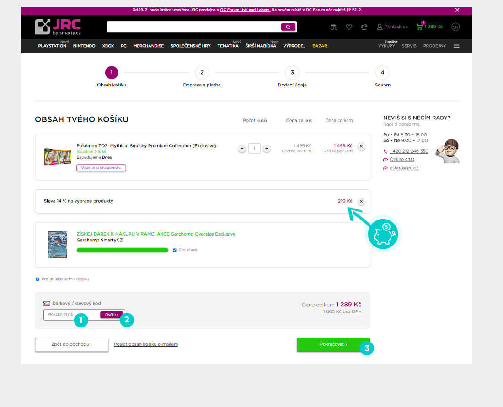Open the OC Forum Ústí nad Labem link

tap(245, 10)
